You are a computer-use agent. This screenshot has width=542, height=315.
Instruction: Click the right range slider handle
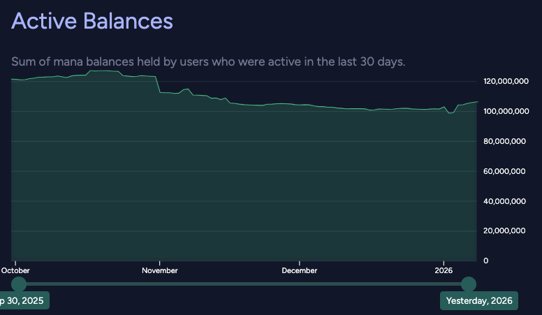click(469, 284)
